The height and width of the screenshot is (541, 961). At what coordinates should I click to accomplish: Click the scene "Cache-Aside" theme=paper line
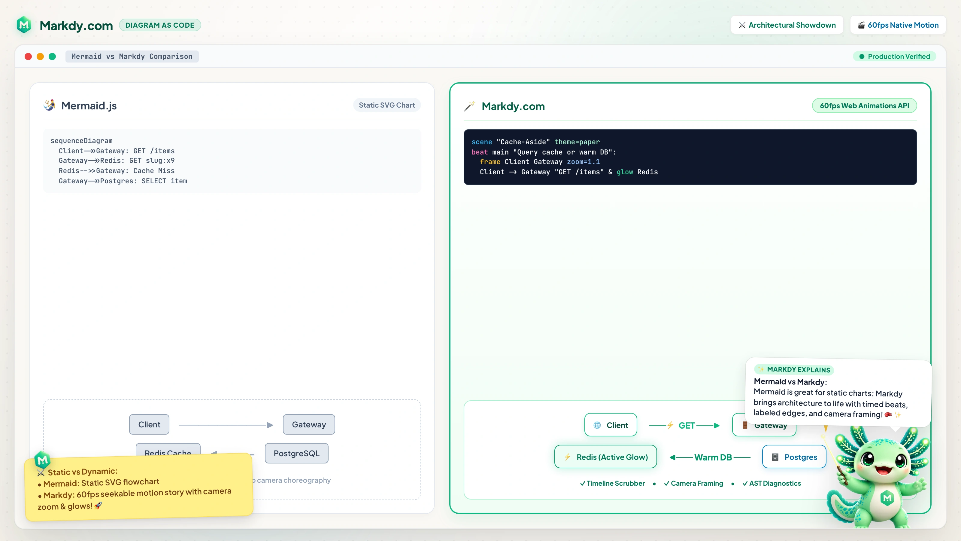[536, 142]
